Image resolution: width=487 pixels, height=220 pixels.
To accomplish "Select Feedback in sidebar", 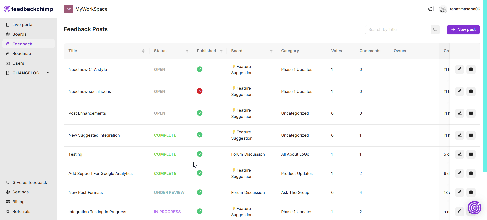I will 28,44.
